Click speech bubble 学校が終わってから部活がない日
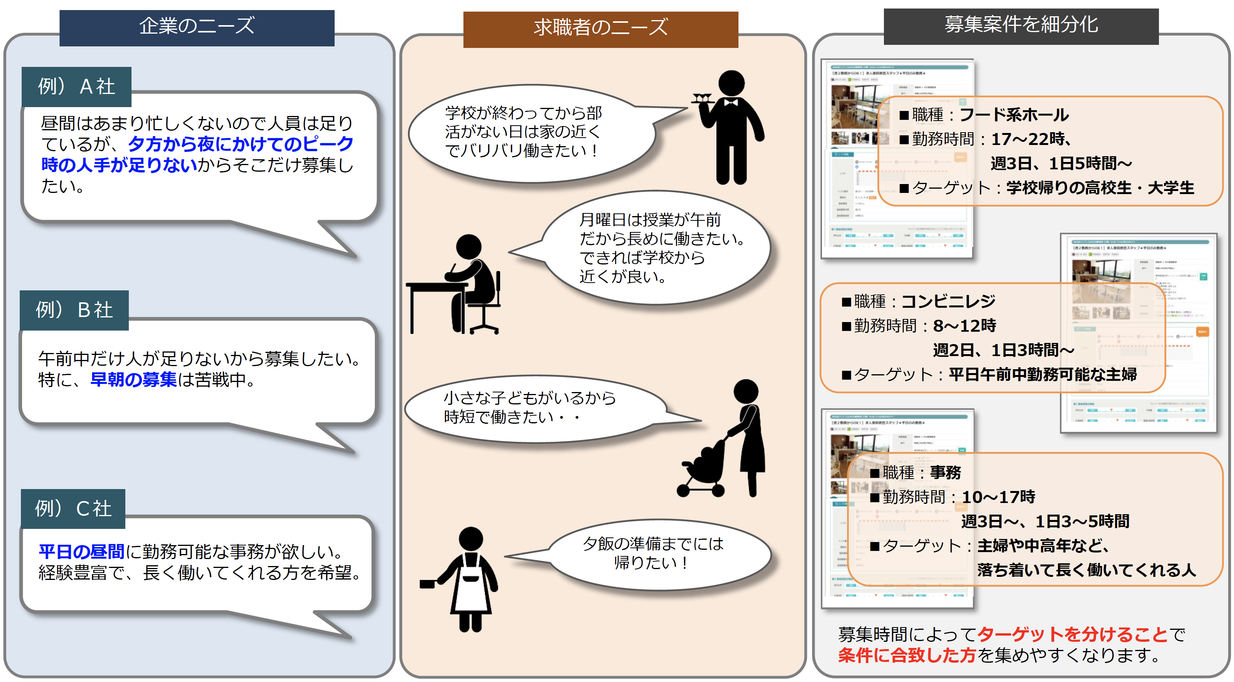This screenshot has width=1234, height=682. pyautogui.click(x=532, y=133)
